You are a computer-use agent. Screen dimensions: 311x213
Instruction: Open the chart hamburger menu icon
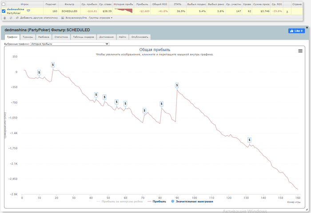[300, 51]
